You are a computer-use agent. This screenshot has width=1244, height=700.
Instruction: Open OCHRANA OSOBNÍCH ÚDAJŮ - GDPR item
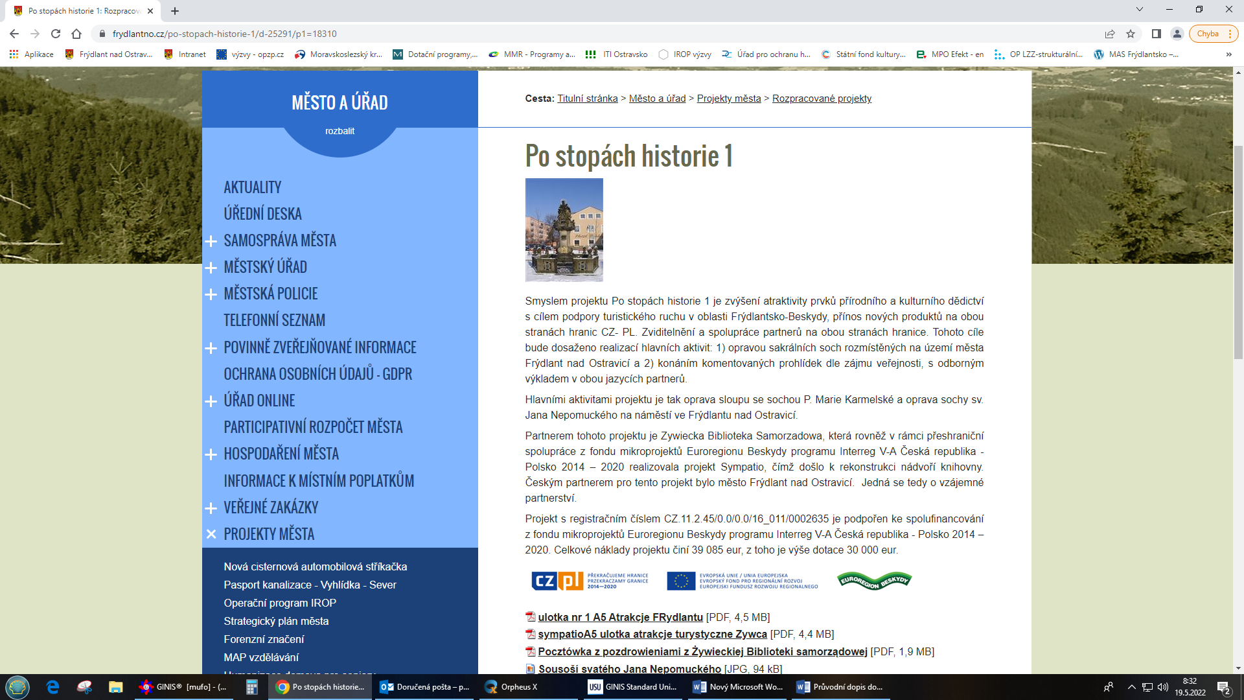coord(318,374)
